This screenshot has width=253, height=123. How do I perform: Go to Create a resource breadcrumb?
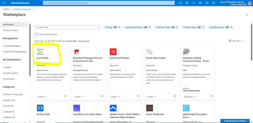(x=22, y=9)
